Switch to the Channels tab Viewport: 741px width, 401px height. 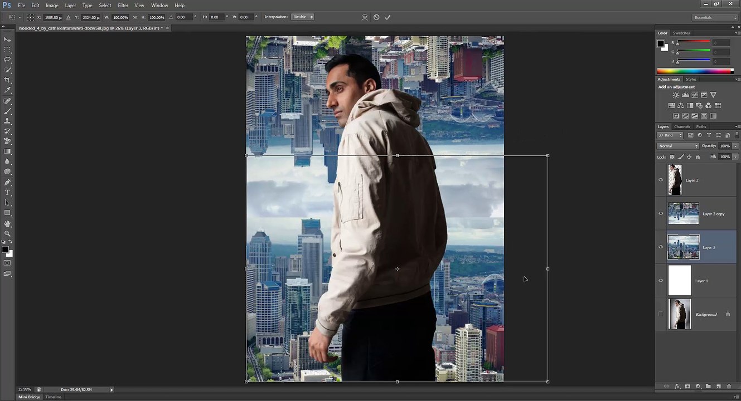tap(682, 127)
